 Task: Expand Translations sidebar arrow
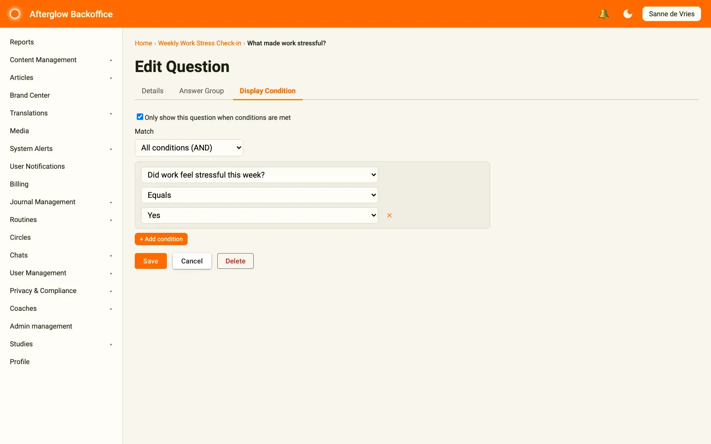(111, 113)
